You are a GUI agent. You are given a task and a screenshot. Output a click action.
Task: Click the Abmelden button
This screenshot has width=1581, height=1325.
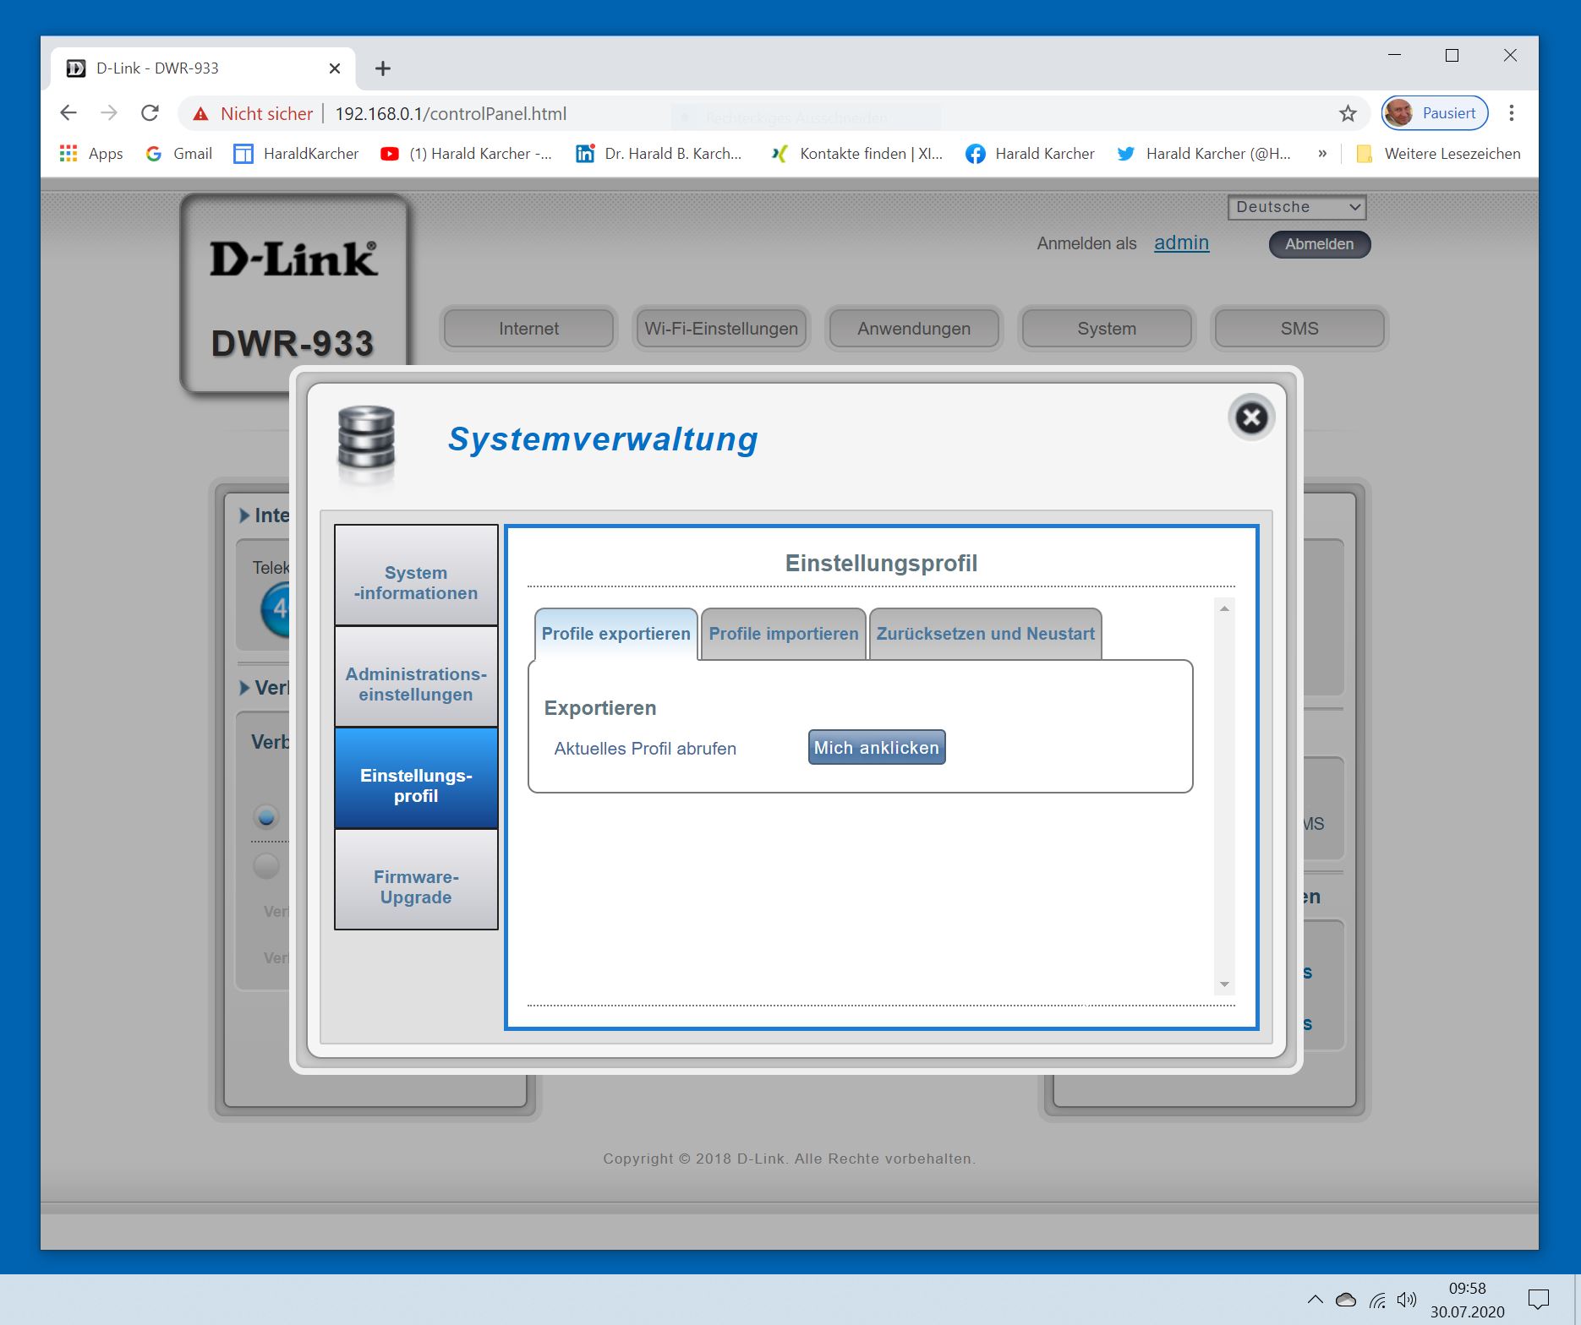click(x=1320, y=244)
